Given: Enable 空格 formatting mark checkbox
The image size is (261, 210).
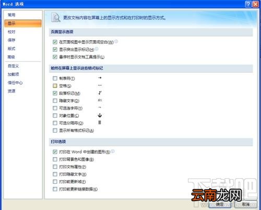Looking at the screenshot, I should point(55,86).
